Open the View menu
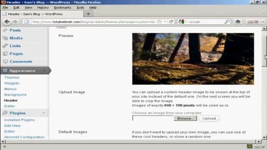Image resolution: width=267 pixels, height=150 pixels. (x=28, y=7)
